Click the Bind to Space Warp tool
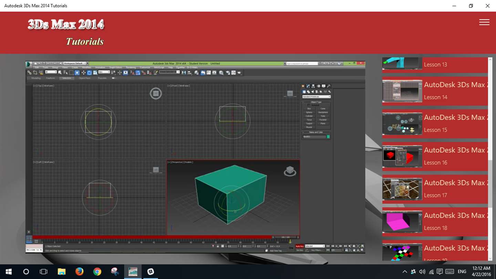 (41, 73)
